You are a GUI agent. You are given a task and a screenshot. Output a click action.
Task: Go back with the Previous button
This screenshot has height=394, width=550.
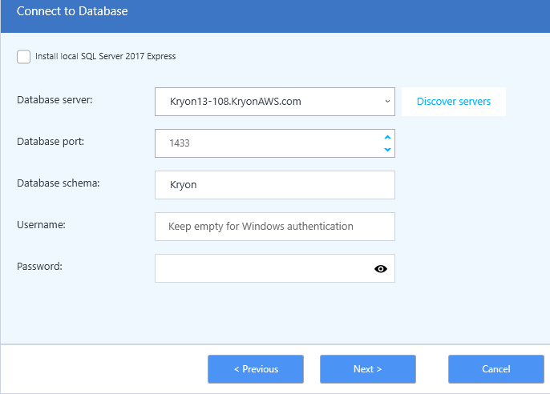point(256,369)
